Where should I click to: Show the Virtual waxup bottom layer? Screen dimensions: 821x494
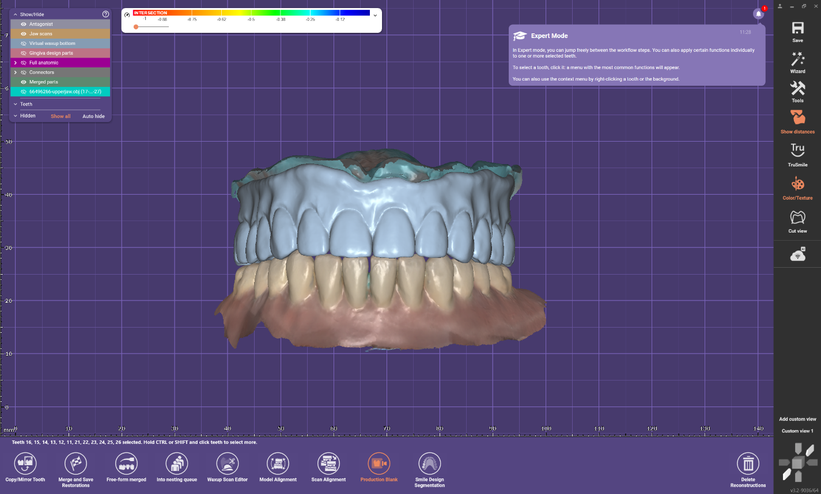click(x=24, y=44)
